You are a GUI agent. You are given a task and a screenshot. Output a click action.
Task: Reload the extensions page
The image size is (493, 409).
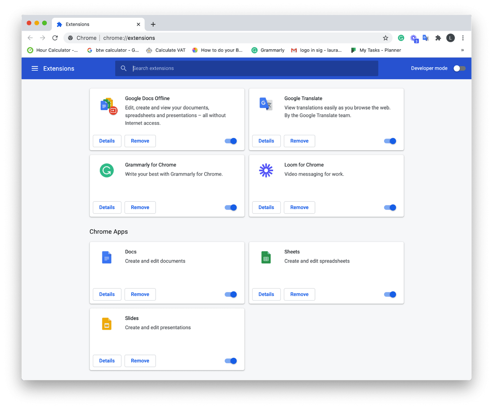coord(55,38)
